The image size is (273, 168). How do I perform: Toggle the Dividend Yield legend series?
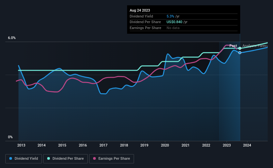(x=24, y=159)
